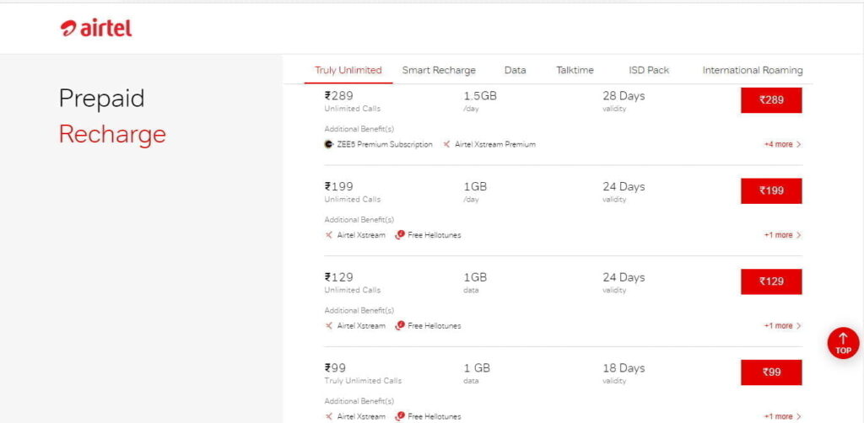Expand +1 more benefits for ₹129 plan
864x423 pixels.
click(782, 325)
